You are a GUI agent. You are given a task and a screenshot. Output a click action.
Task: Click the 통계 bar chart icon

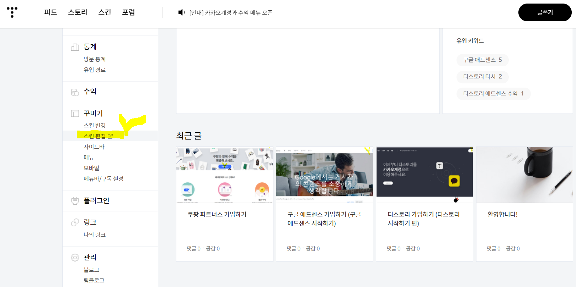click(75, 47)
